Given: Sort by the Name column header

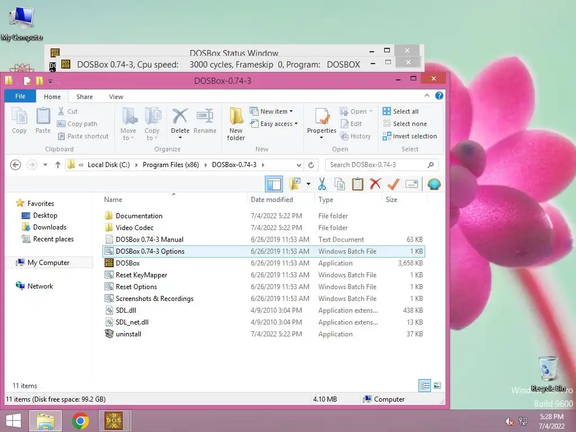Looking at the screenshot, I should coord(113,200).
